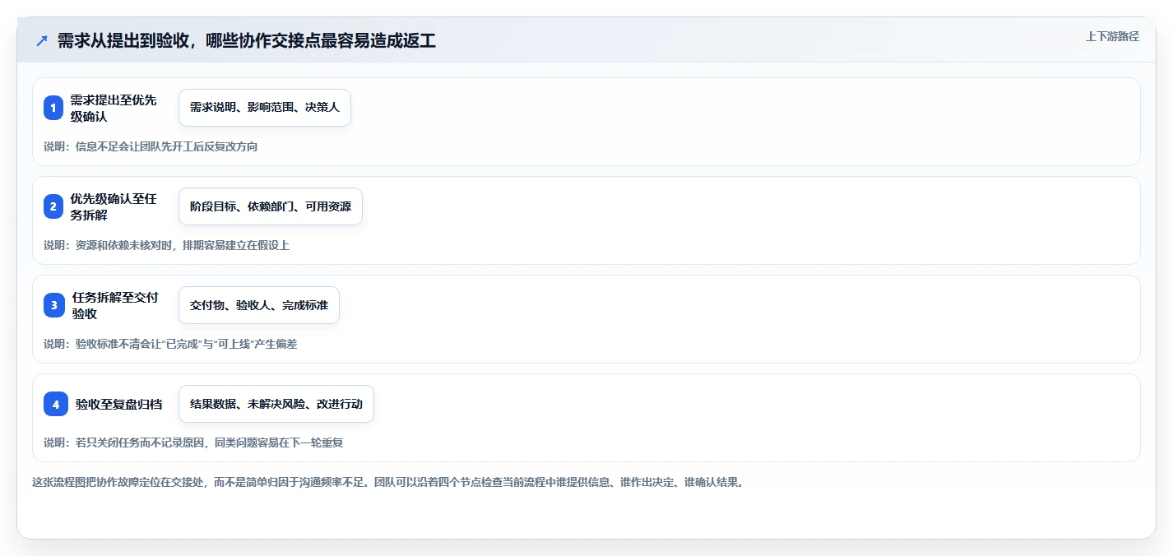Click the note 资源和依赖未核对时，排期容易建立在假设上
This screenshot has height=556, width=1173.
[x=166, y=245]
